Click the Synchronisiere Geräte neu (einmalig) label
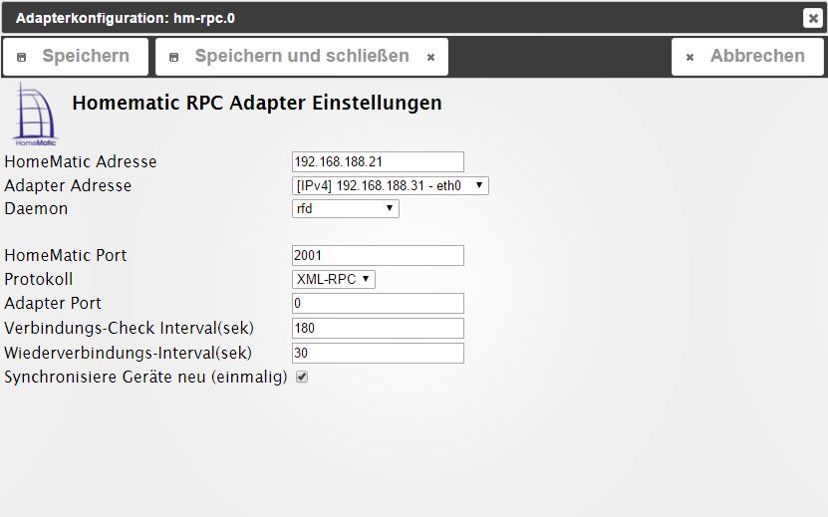 tap(145, 378)
